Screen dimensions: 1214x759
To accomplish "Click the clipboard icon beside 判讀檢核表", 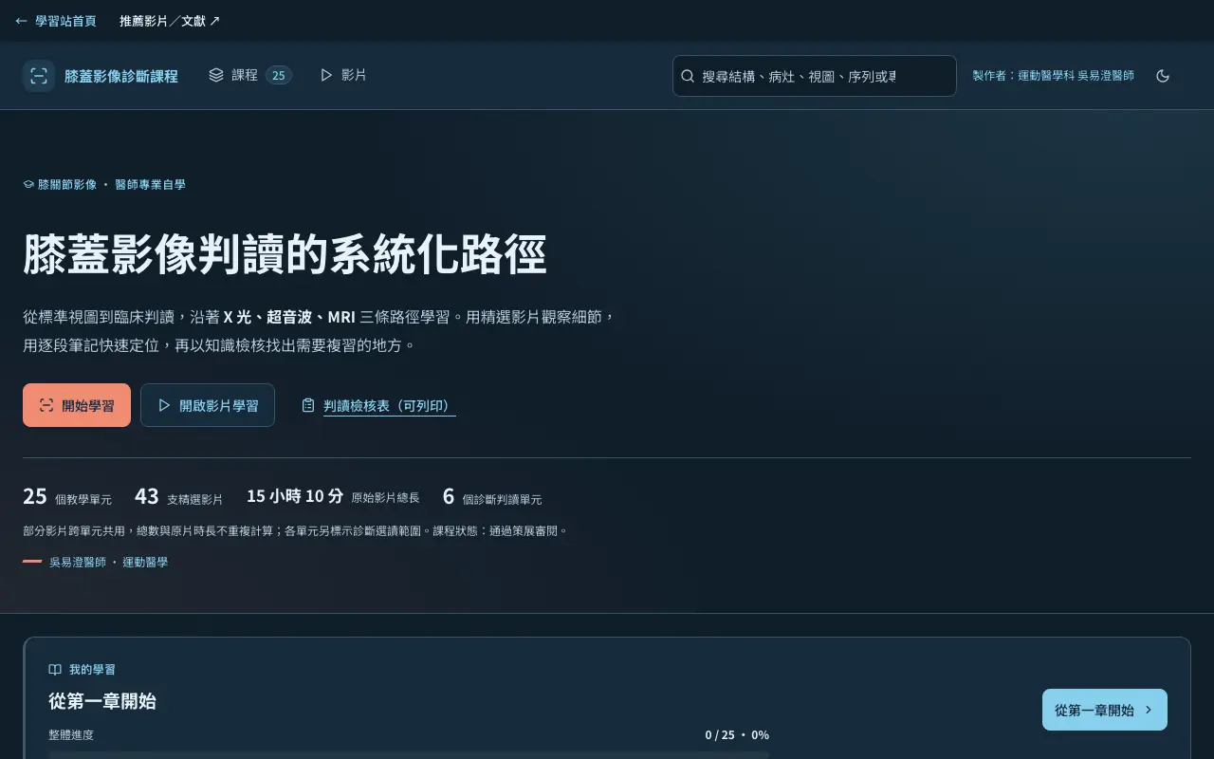I will pyautogui.click(x=308, y=405).
